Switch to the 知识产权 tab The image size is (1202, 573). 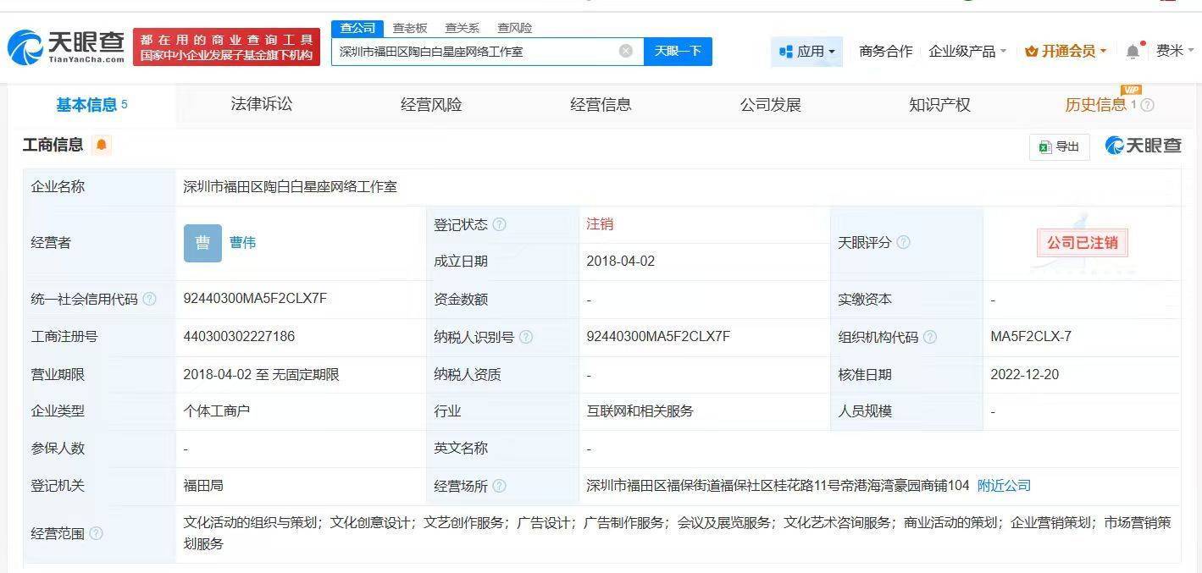pyautogui.click(x=939, y=105)
